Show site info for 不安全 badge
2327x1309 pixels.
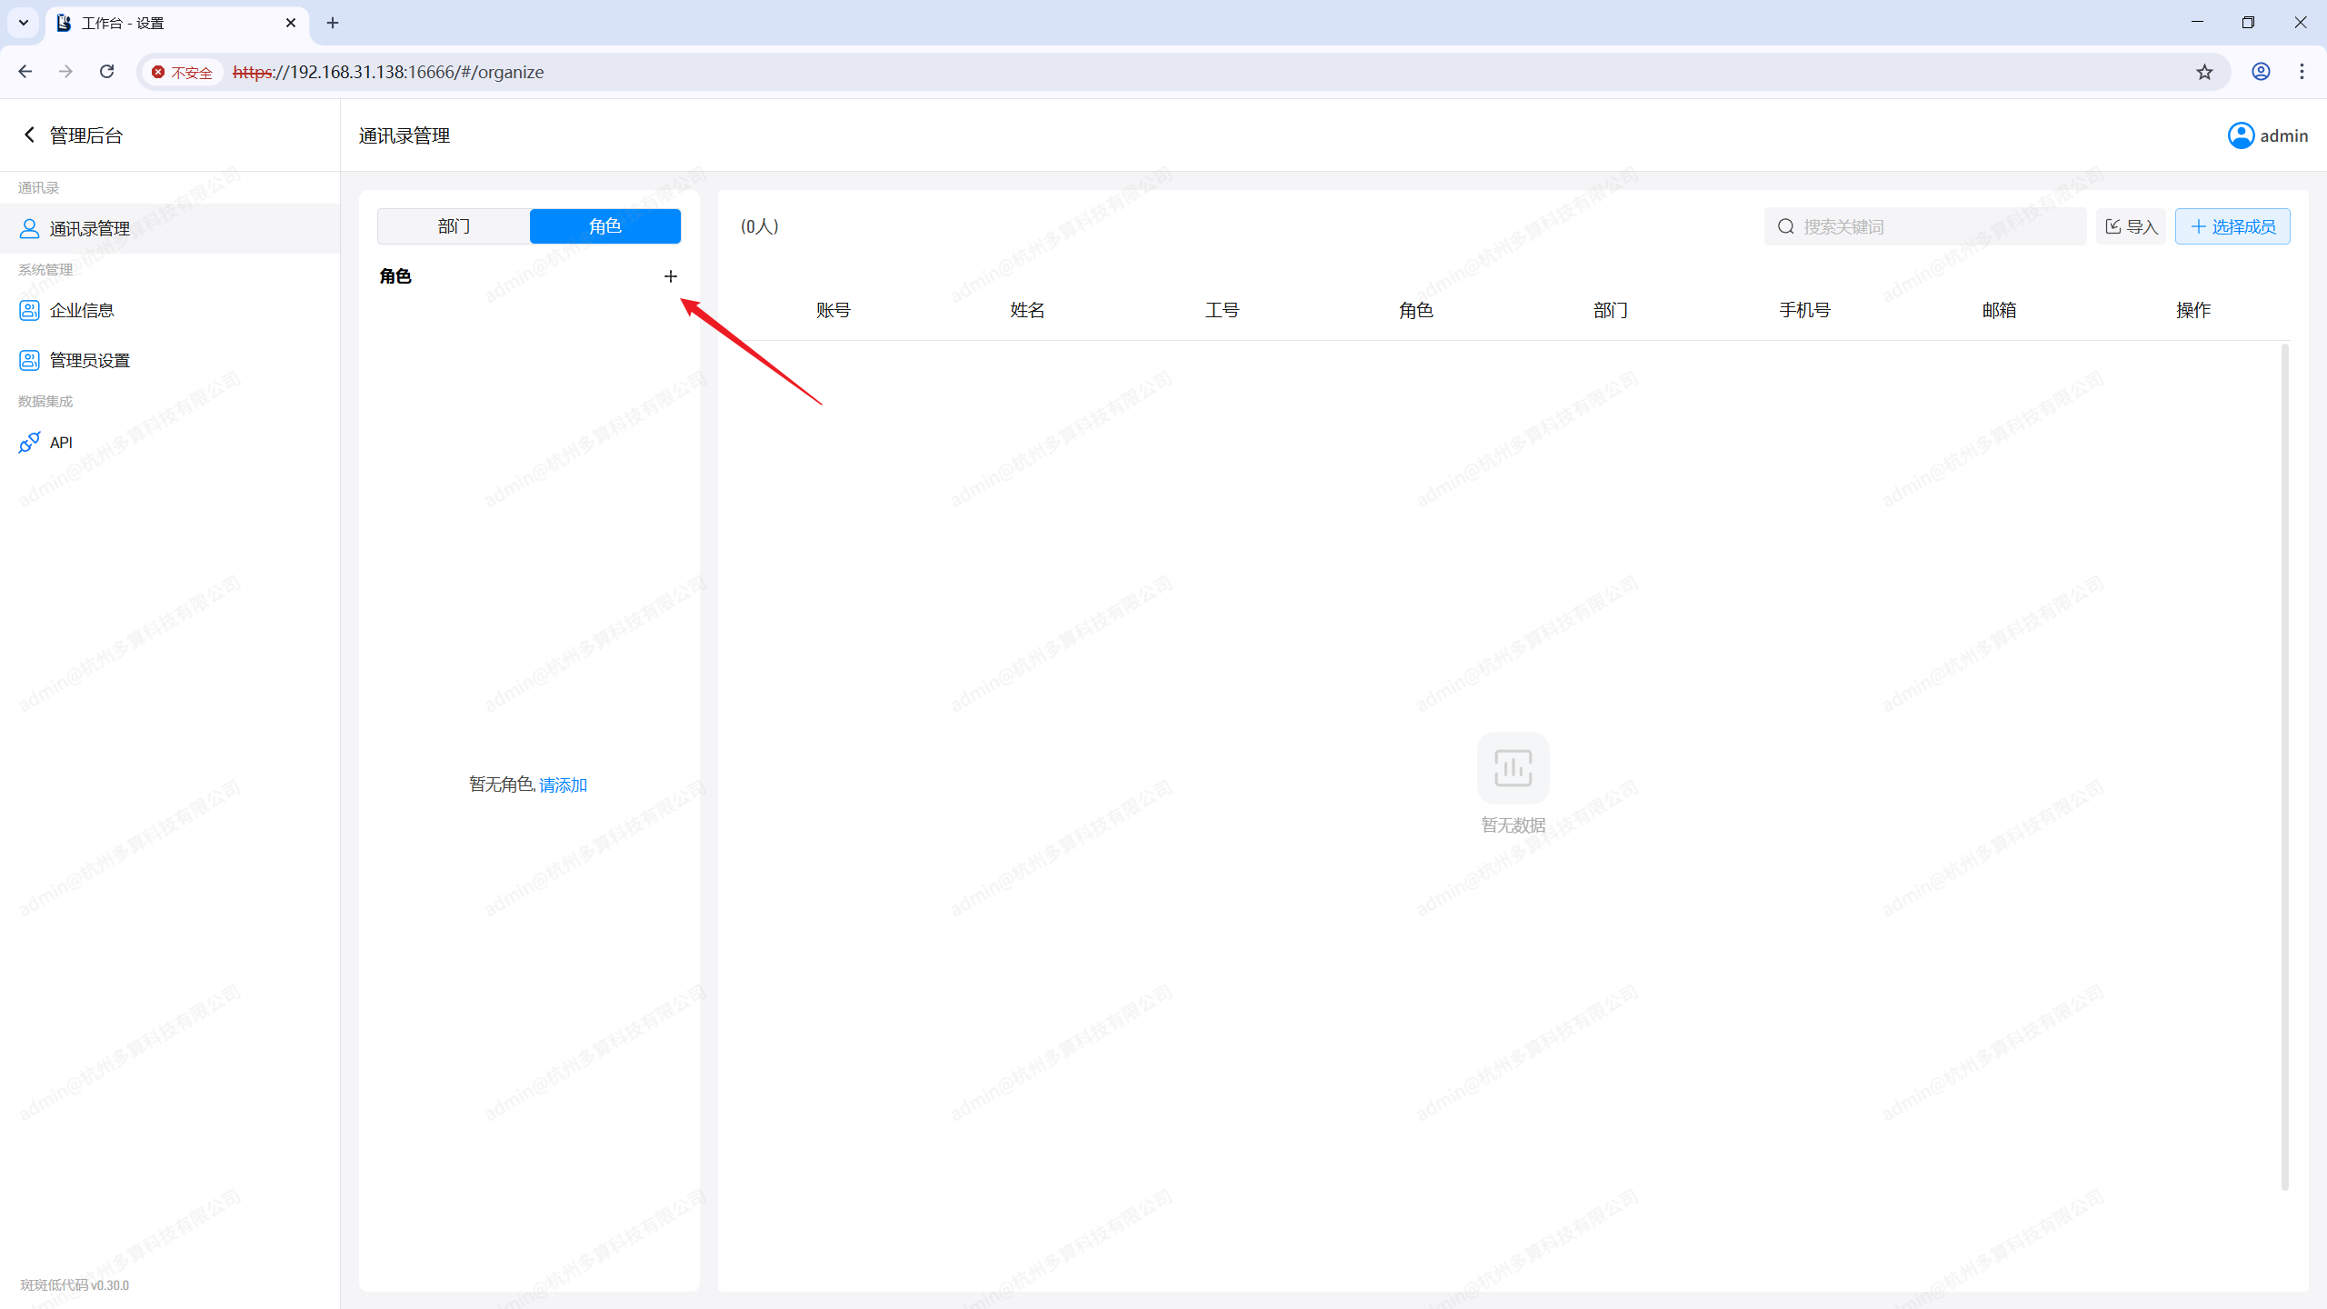[183, 73]
